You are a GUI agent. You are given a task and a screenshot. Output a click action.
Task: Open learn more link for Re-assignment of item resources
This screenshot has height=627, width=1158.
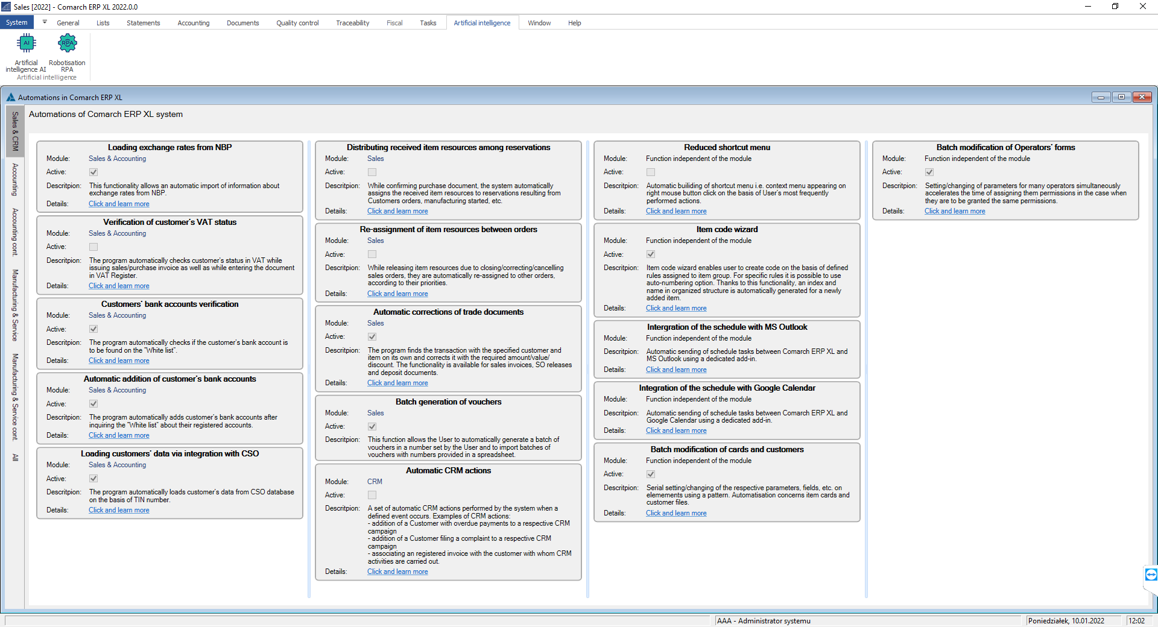click(397, 294)
